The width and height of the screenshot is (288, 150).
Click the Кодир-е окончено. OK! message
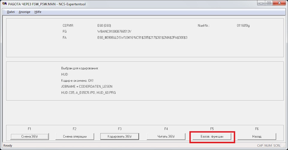click(x=77, y=81)
